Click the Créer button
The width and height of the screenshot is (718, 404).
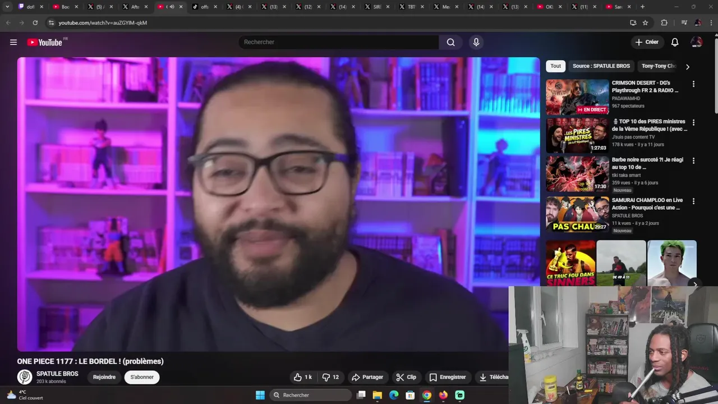647,42
